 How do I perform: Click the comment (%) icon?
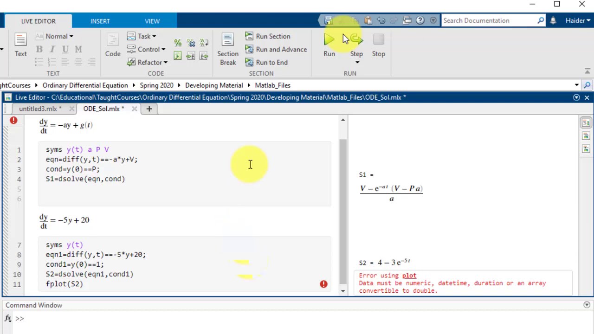pos(178,43)
